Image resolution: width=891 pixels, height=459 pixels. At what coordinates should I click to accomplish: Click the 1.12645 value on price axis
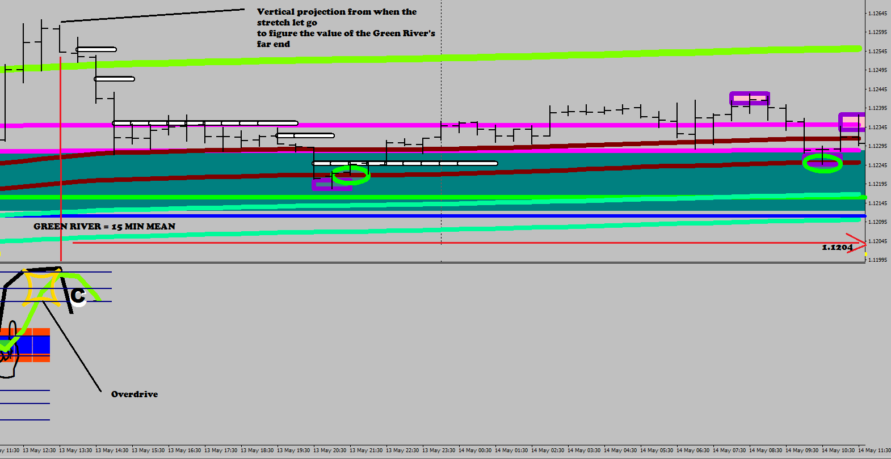877,14
